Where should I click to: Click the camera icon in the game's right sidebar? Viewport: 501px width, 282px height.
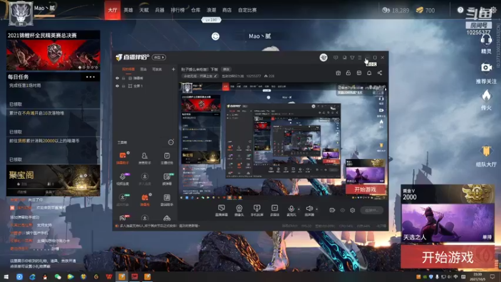(486, 68)
